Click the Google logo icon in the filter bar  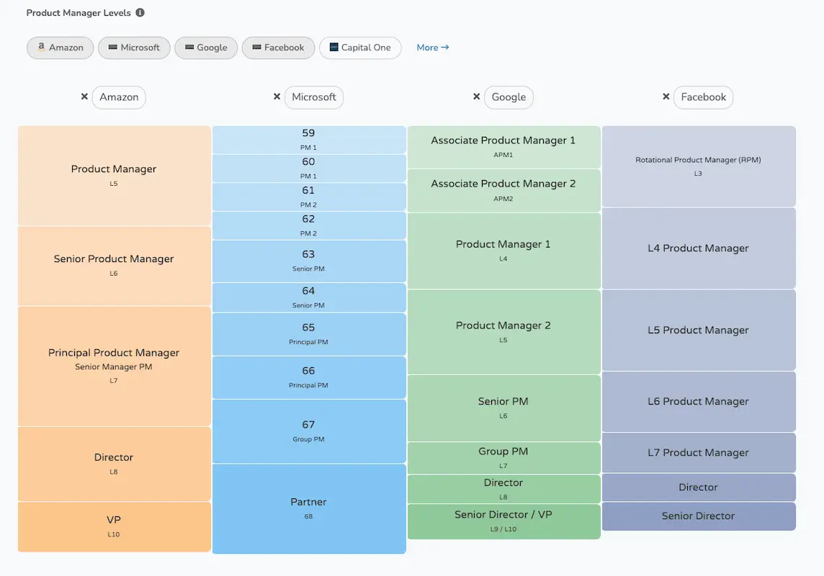coord(189,48)
